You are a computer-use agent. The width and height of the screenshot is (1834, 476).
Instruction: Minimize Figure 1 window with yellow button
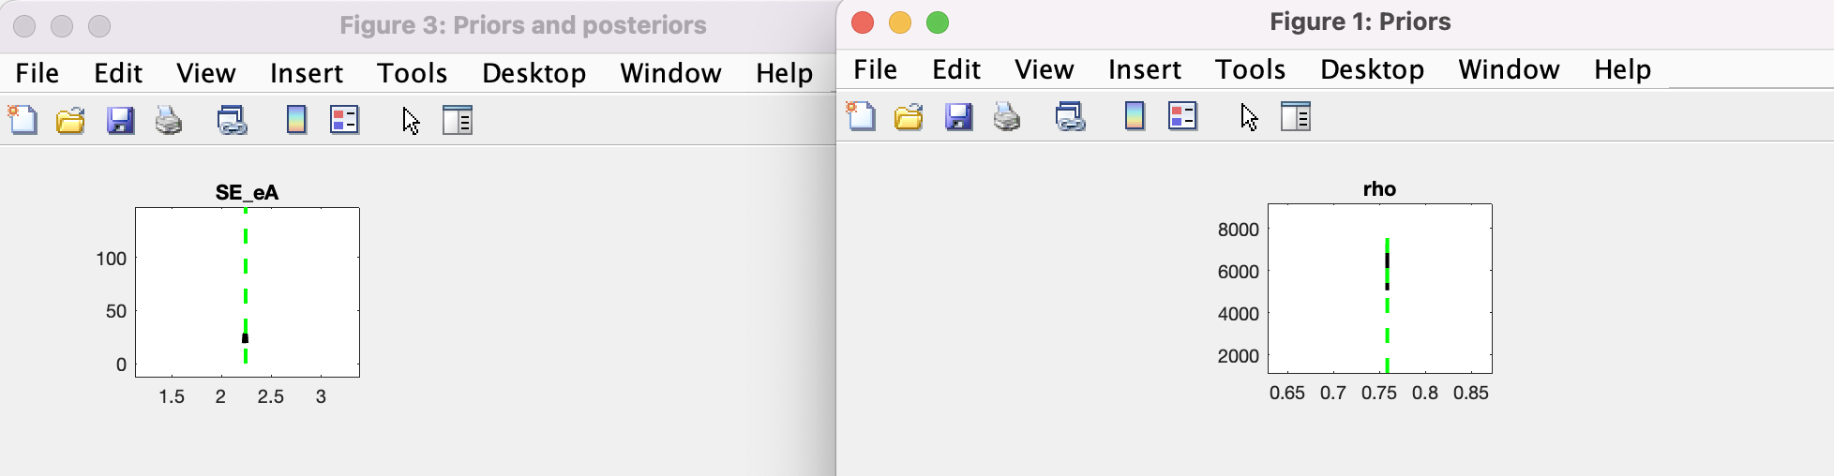point(900,22)
